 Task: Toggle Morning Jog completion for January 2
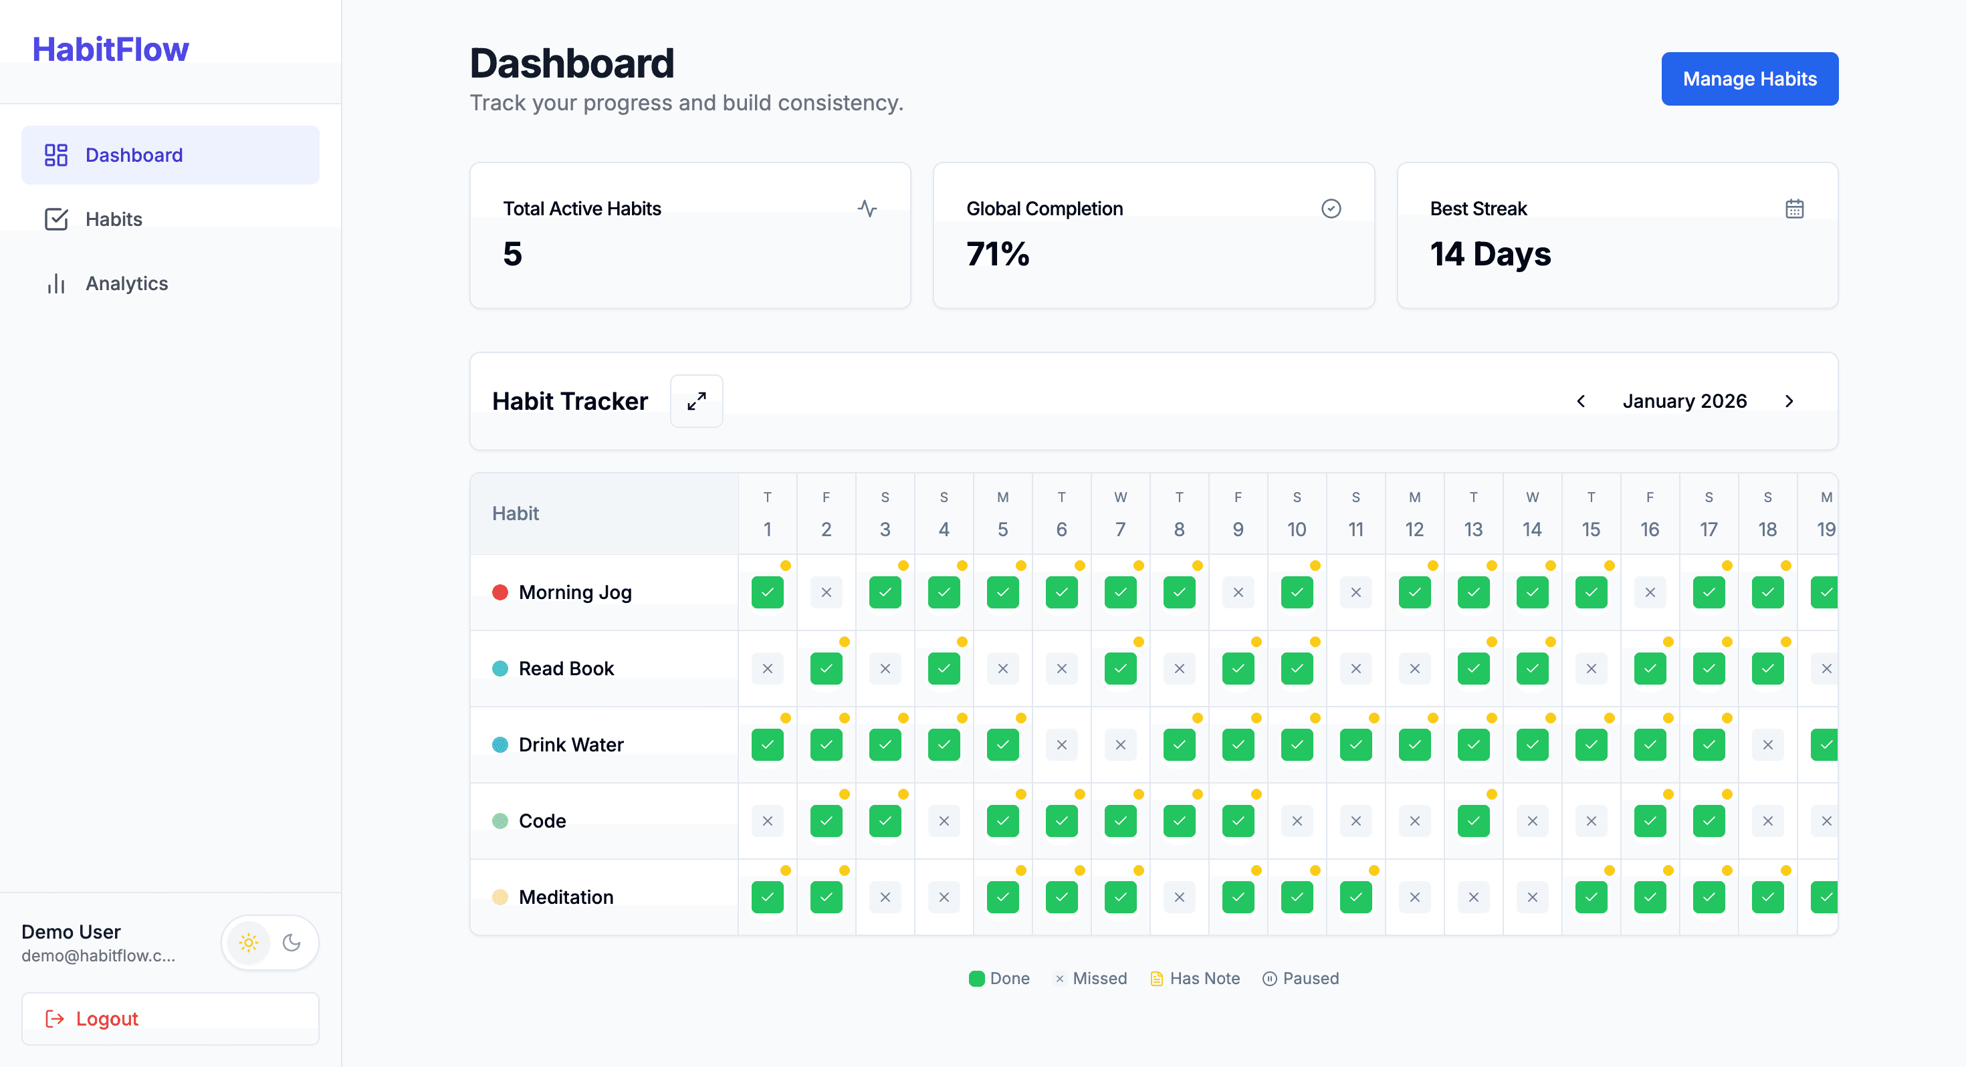tap(826, 592)
